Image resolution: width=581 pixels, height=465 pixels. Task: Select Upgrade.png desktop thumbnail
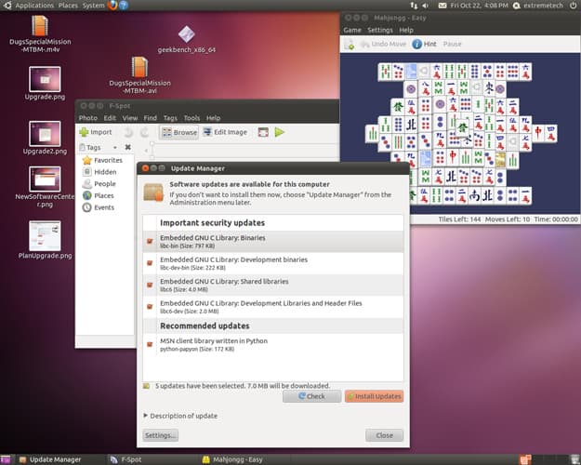[x=45, y=84]
